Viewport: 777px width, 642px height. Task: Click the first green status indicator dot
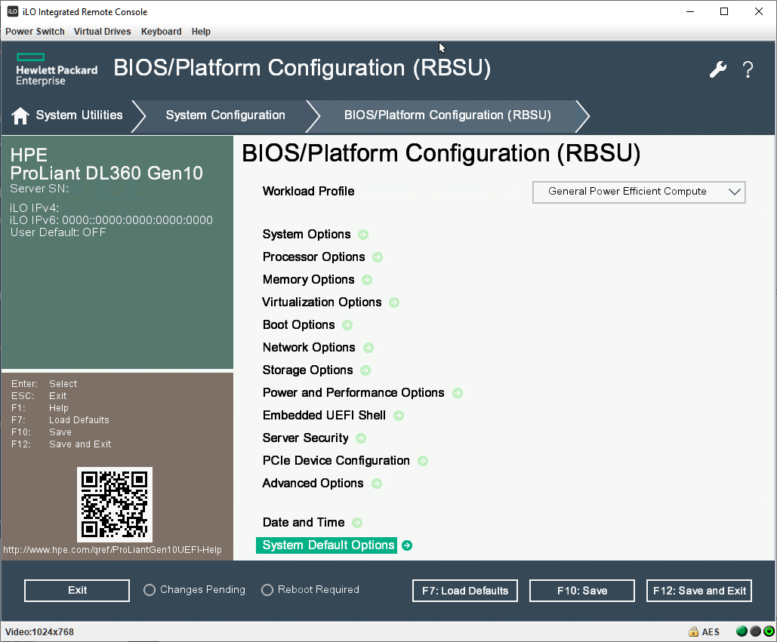click(742, 631)
